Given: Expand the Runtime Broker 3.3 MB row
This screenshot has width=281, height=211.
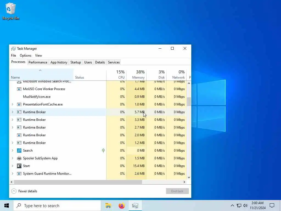Looking at the screenshot, I should coord(12,120).
